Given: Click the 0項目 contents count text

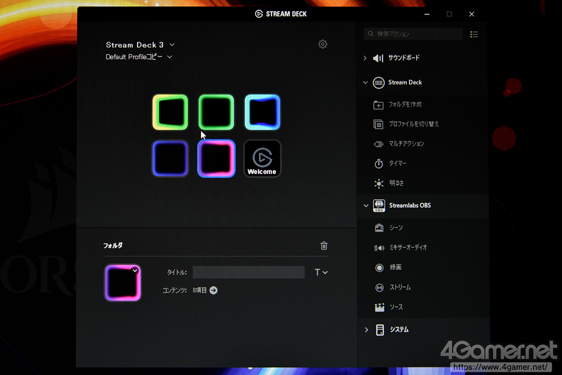Looking at the screenshot, I should pos(199,290).
